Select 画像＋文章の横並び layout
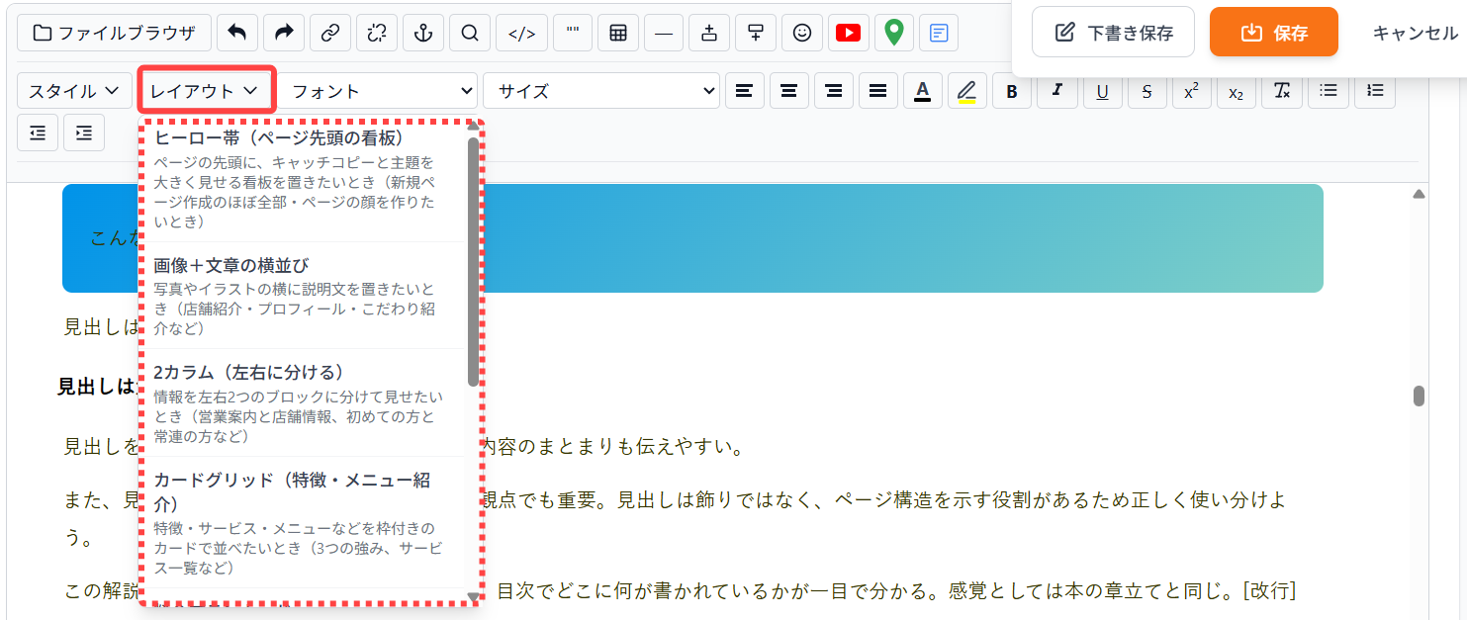Viewport: 1467px width, 620px height. (x=305, y=296)
